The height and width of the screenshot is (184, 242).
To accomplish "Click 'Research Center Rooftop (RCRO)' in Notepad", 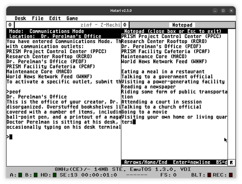I will [164, 41].
